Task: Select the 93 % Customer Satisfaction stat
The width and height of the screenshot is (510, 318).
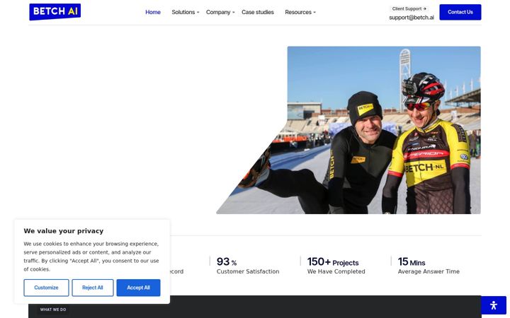Action: pyautogui.click(x=248, y=266)
